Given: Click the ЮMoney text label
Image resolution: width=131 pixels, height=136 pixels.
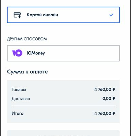Looking at the screenshot, I should coord(36,53).
